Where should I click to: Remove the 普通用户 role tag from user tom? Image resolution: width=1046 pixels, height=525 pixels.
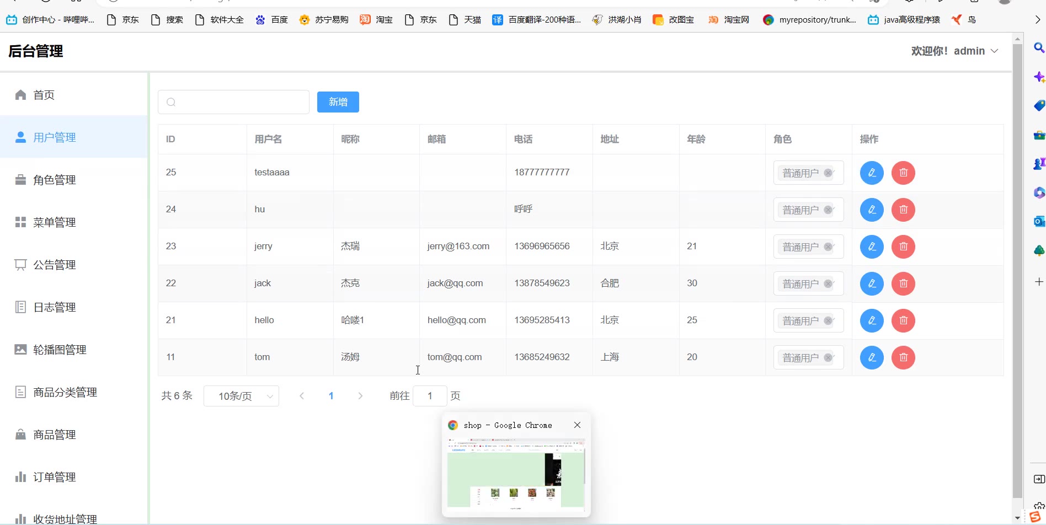point(828,357)
